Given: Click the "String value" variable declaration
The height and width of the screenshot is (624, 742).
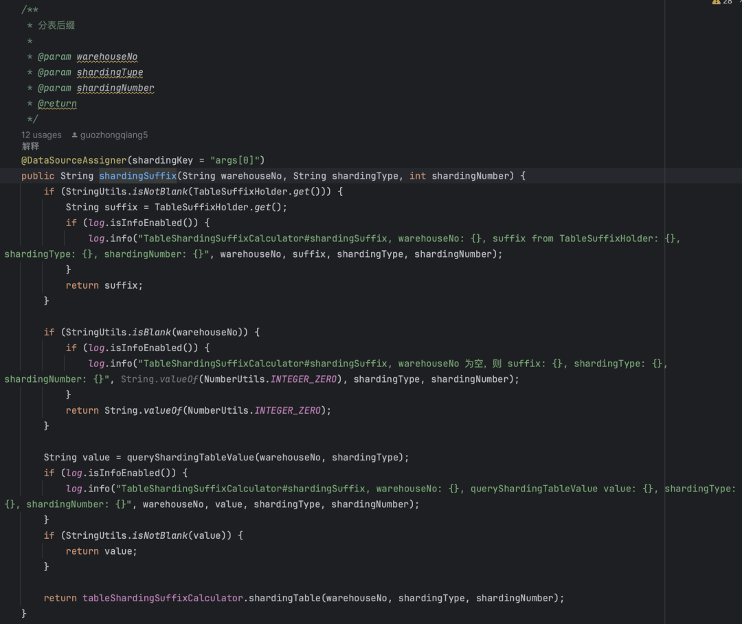Looking at the screenshot, I should 77,457.
